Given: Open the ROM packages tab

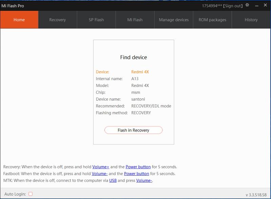Looking at the screenshot, I should tap(212, 20).
